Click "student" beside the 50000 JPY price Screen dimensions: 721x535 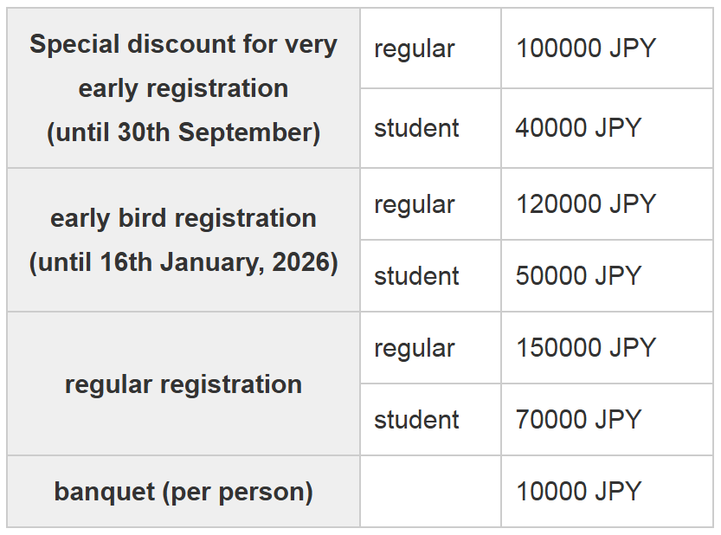coord(416,276)
